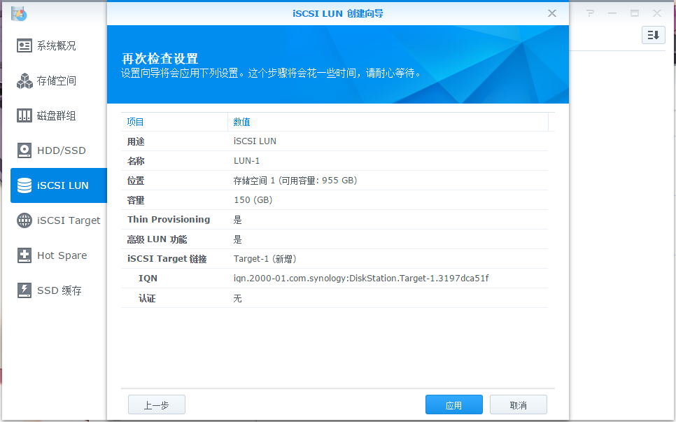This screenshot has width=676, height=422.
Task: Click the 系统概况 overview icon in sidebar
Action: 25,46
